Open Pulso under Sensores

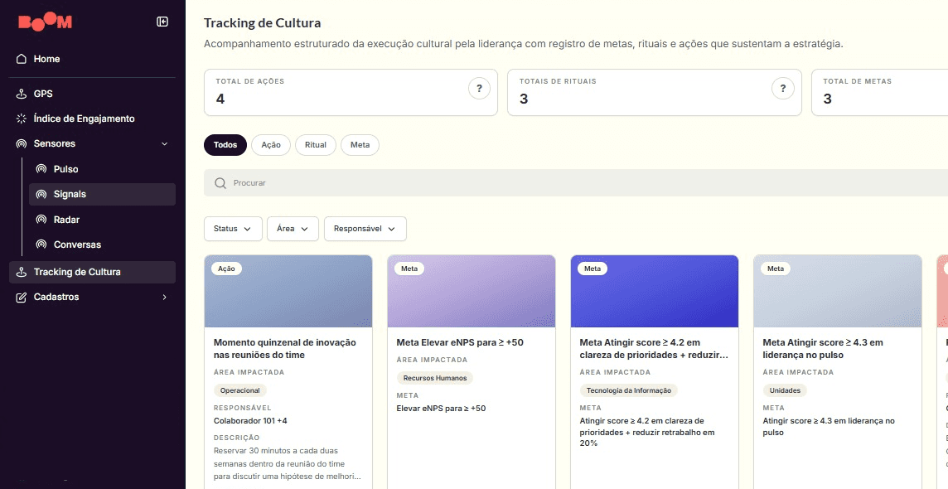click(x=102, y=169)
